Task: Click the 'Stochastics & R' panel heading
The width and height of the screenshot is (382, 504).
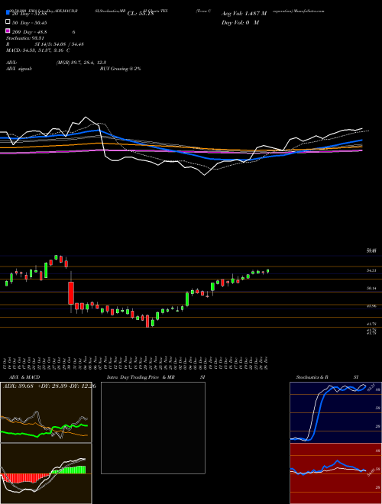Action: point(312,377)
